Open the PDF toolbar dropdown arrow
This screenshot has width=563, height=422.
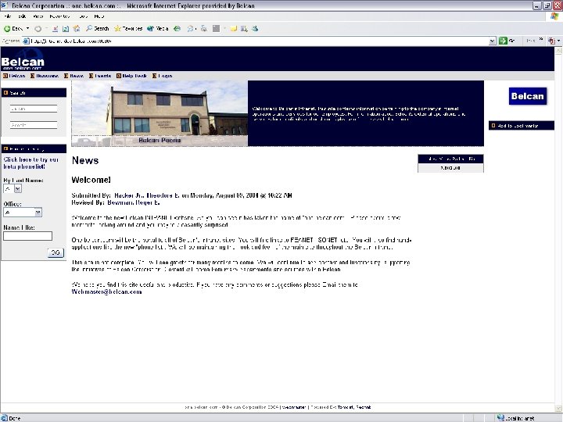tap(558, 41)
